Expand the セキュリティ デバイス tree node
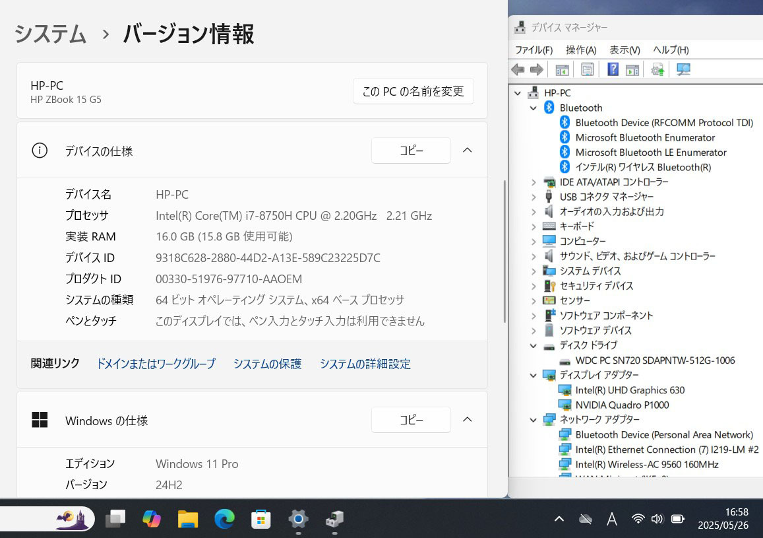 point(534,286)
